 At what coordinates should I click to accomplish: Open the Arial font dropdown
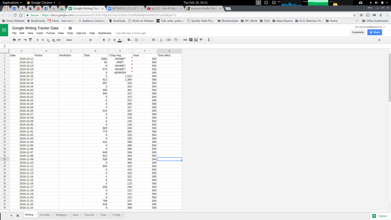[75, 40]
